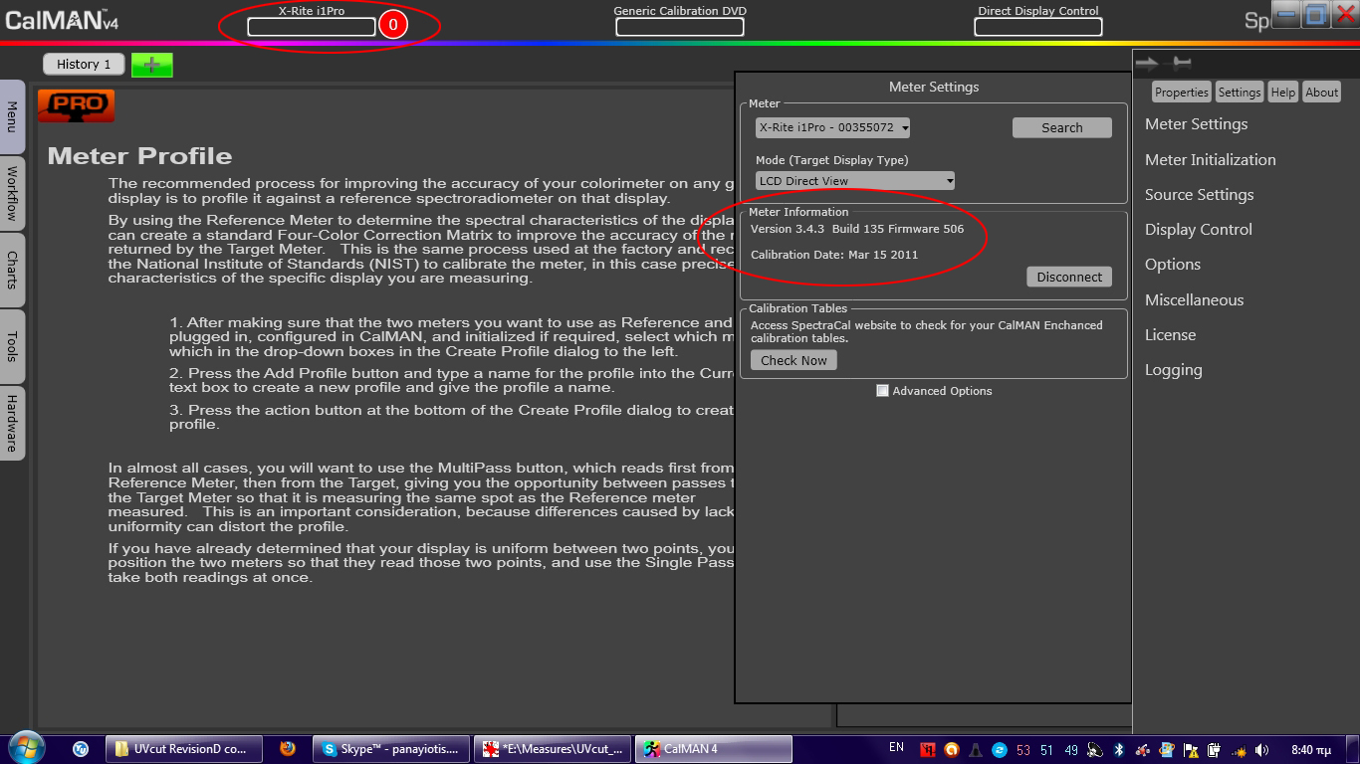Click the Bluetooth tray icon
This screenshot has width=1360, height=764.
point(1118,750)
